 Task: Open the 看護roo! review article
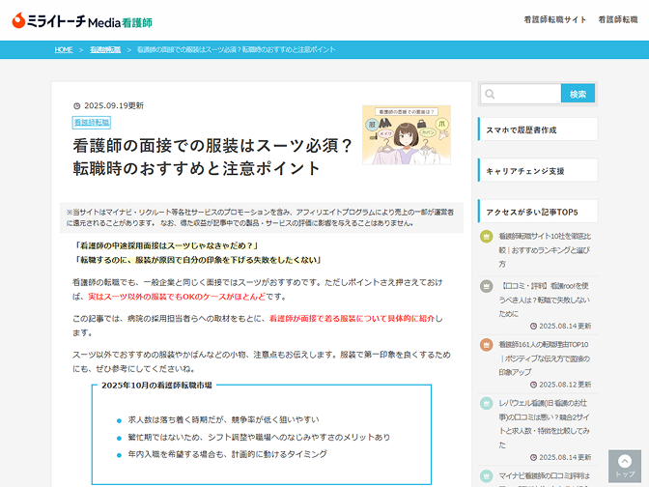tap(545, 300)
